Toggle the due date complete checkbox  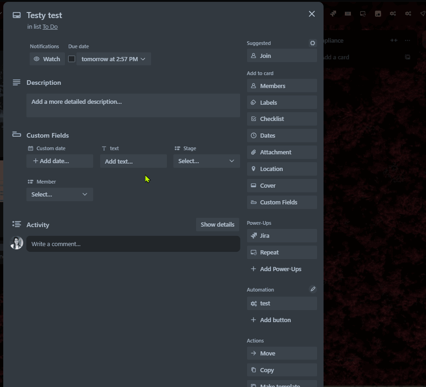(70, 59)
